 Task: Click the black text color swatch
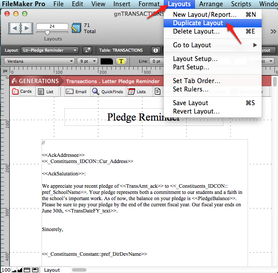tap(106, 61)
